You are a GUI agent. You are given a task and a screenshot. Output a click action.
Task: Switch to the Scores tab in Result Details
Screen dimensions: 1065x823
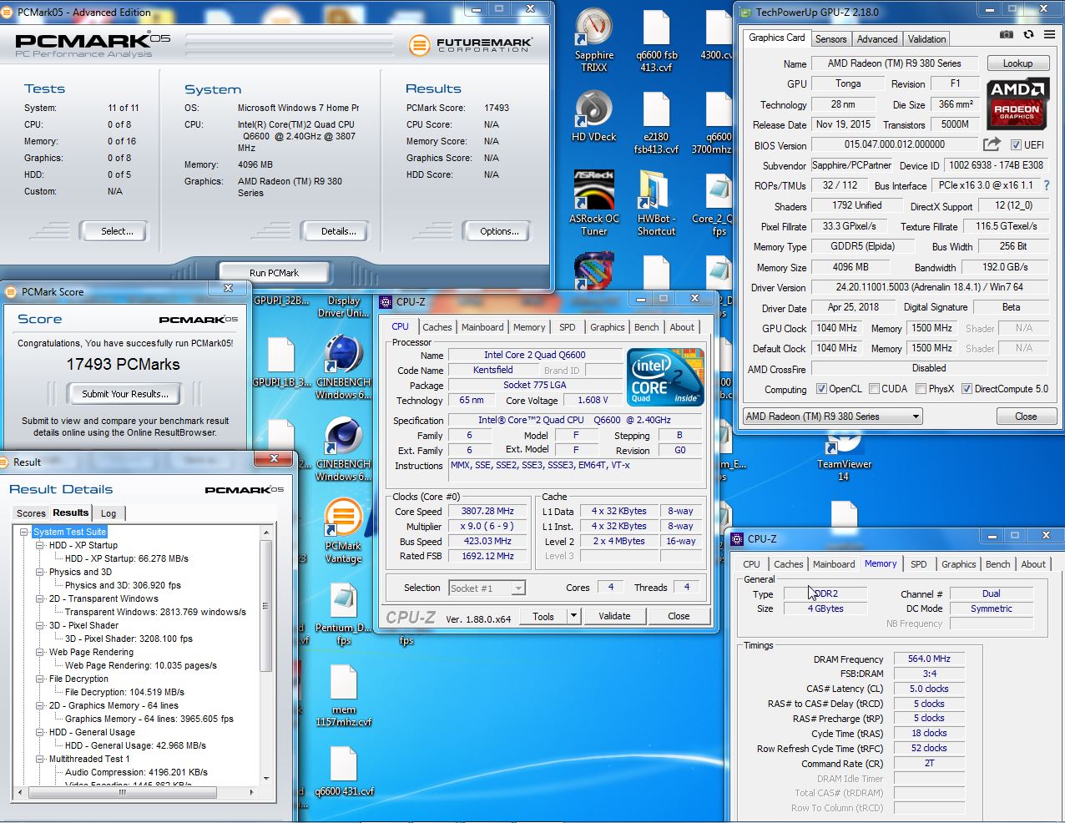(31, 513)
